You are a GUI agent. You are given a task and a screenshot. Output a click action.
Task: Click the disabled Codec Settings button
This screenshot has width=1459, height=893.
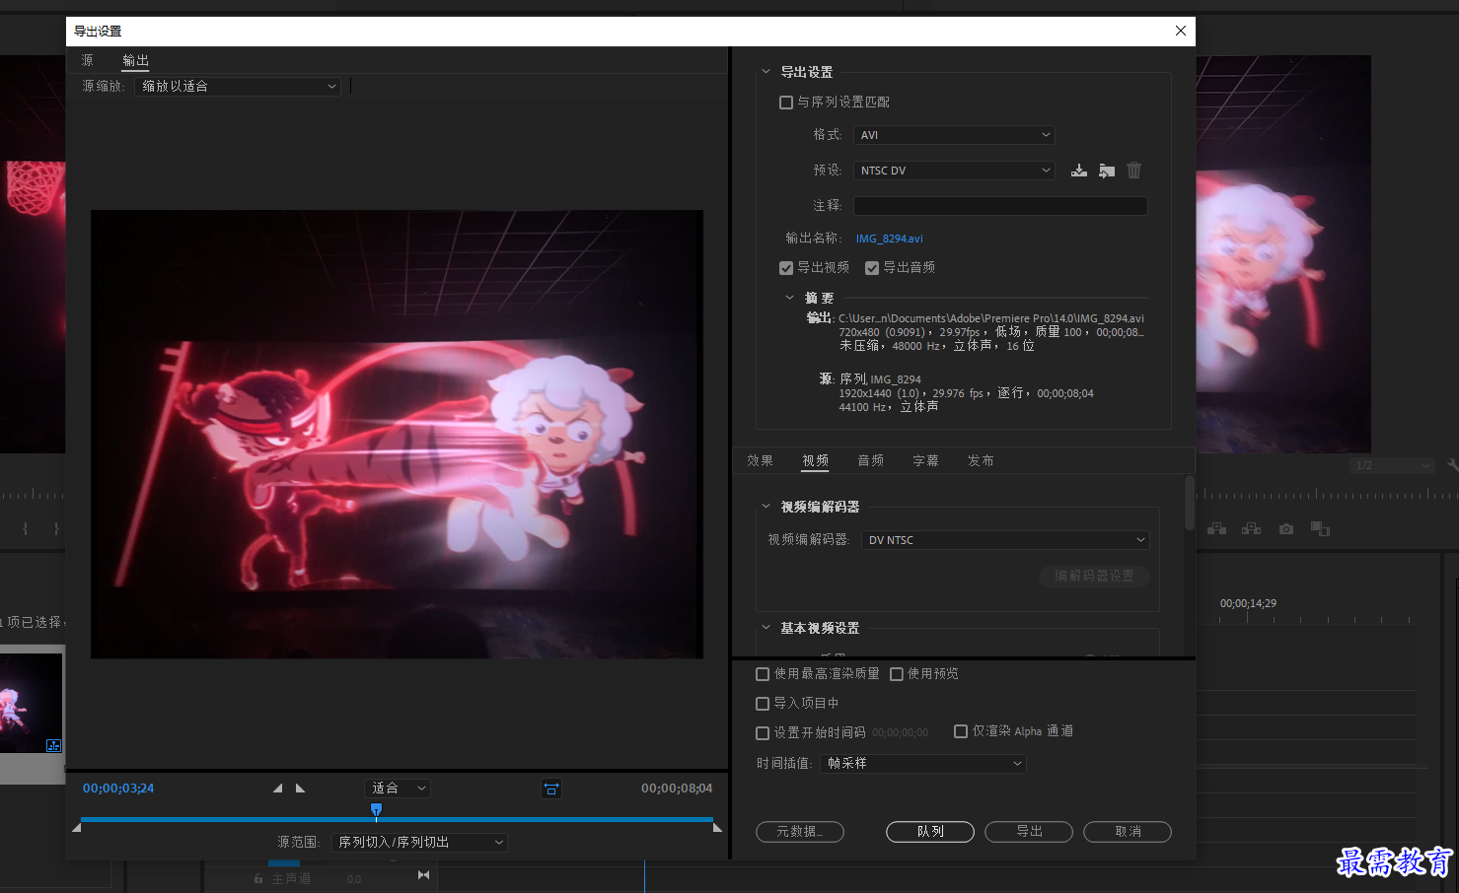[1094, 577]
